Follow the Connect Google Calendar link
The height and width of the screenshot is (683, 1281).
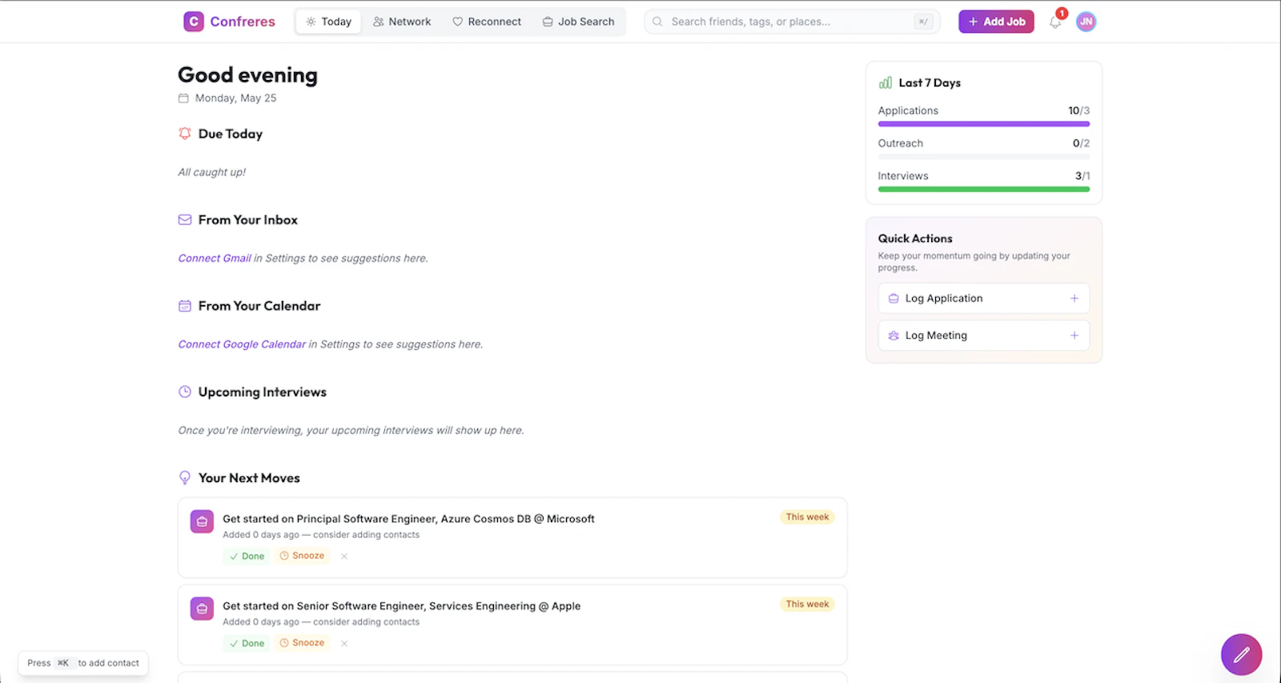click(x=242, y=344)
